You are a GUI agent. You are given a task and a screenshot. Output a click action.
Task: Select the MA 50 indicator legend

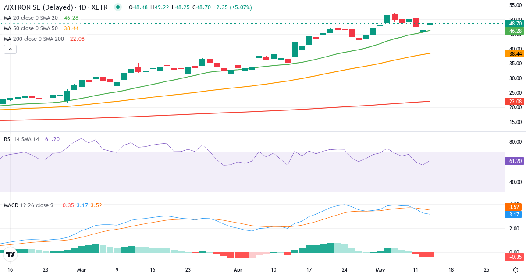41,28
